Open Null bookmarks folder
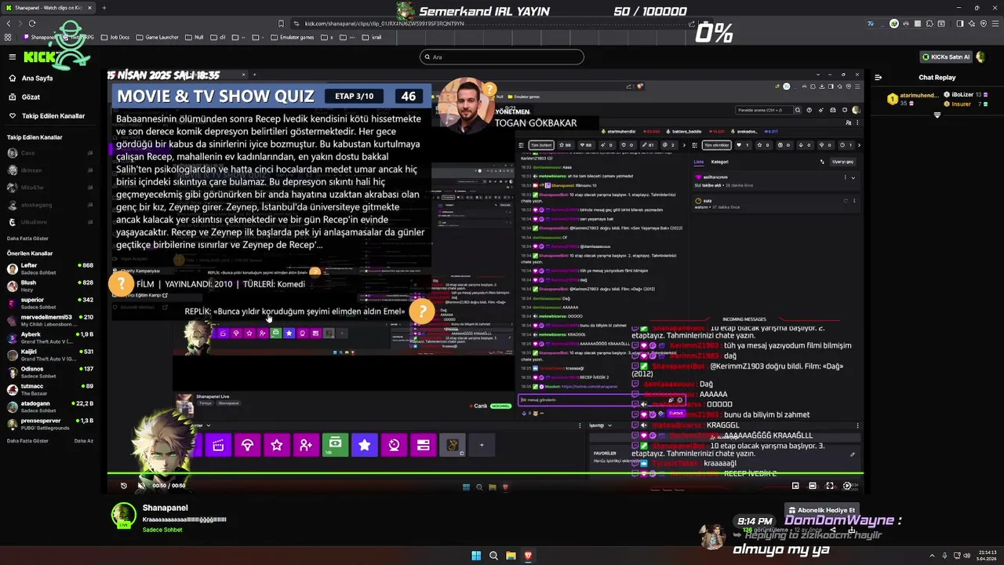This screenshot has height=565, width=1004. click(195, 37)
